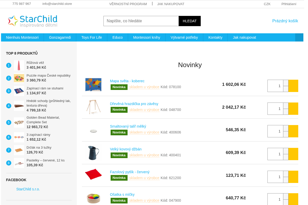Open Puzzle mapa České republiky thumbnail

(19, 78)
